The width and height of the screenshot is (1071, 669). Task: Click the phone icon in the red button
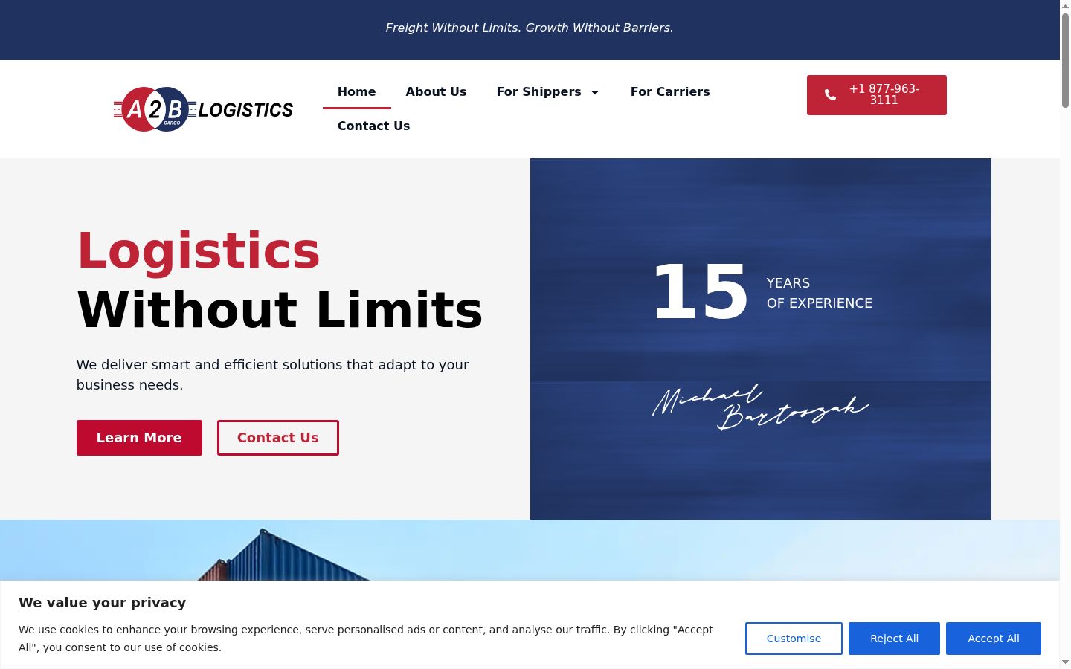click(830, 95)
